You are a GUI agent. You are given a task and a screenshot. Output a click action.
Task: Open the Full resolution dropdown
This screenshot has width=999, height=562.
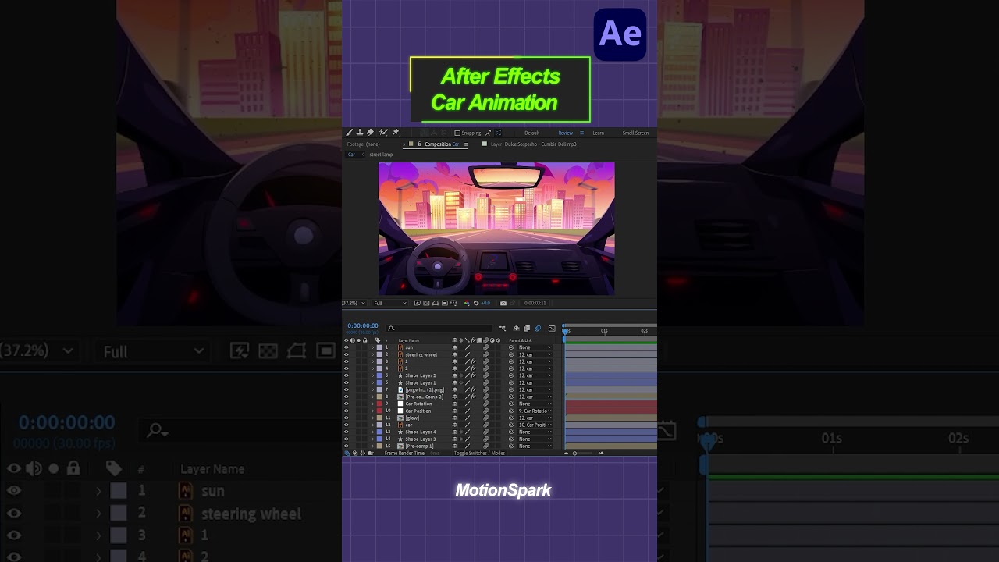tap(389, 303)
